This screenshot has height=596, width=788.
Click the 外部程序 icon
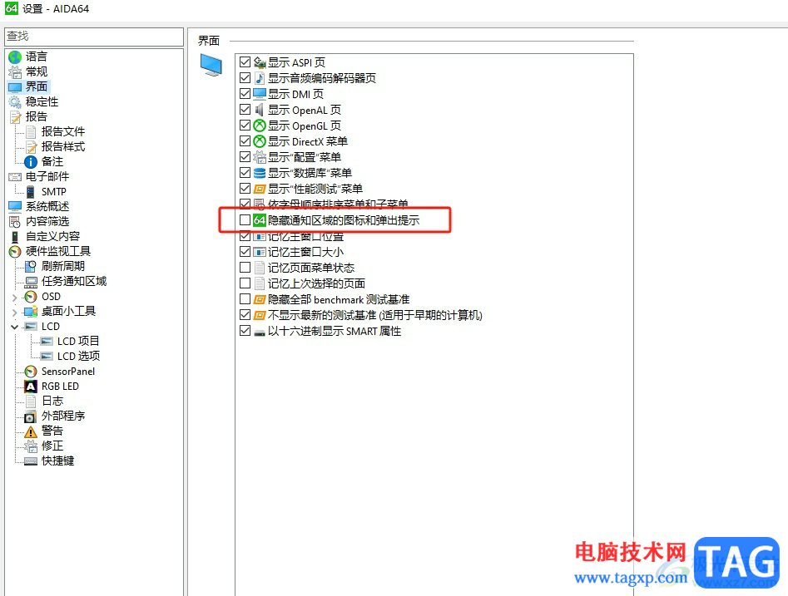click(31, 416)
